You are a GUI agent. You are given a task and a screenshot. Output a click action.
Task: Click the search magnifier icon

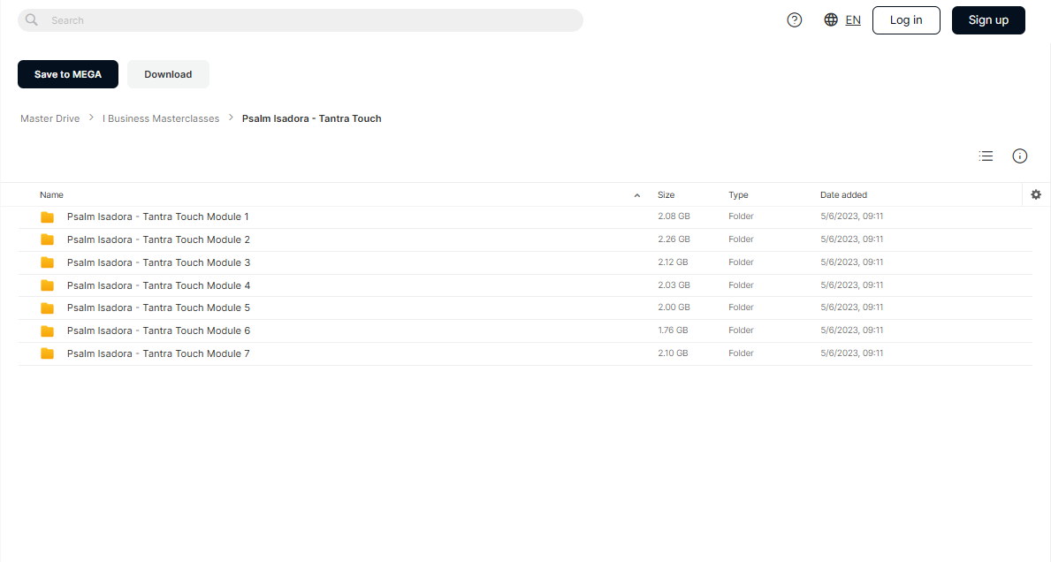32,20
